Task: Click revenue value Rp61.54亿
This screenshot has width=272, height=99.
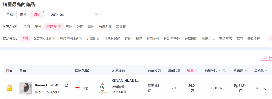Action: (x=240, y=88)
